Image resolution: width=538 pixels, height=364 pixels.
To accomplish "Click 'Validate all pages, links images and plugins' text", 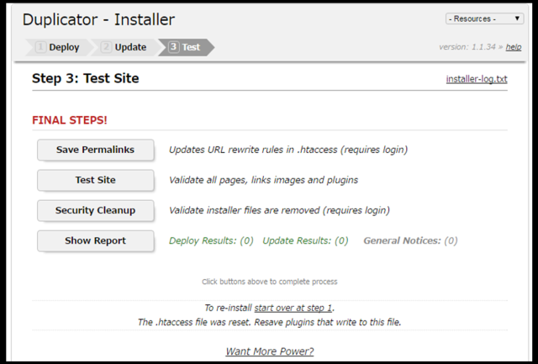I will point(263,180).
